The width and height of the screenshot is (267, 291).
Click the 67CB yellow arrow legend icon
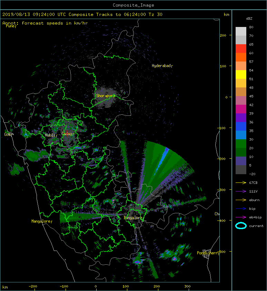241,182
